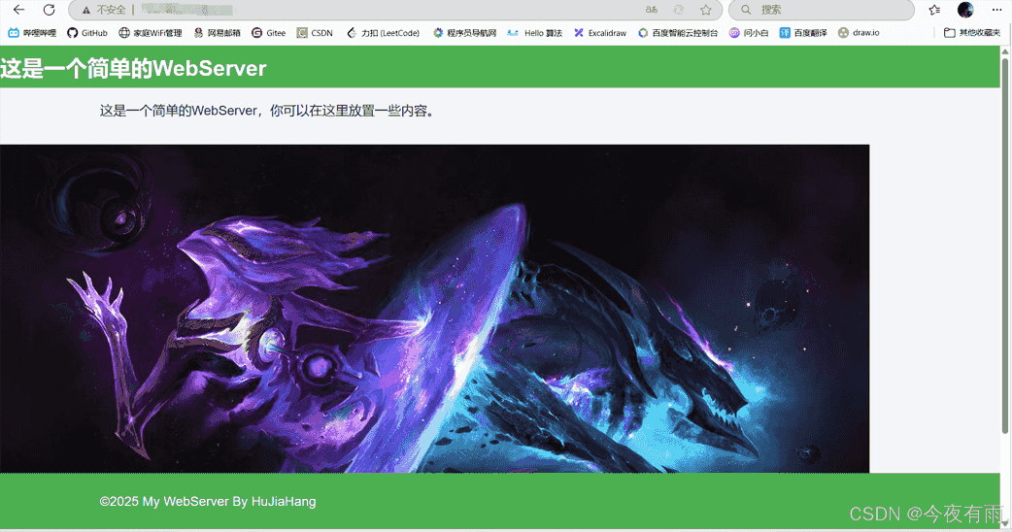Click the 不安全 security warning indicator

coord(104,10)
